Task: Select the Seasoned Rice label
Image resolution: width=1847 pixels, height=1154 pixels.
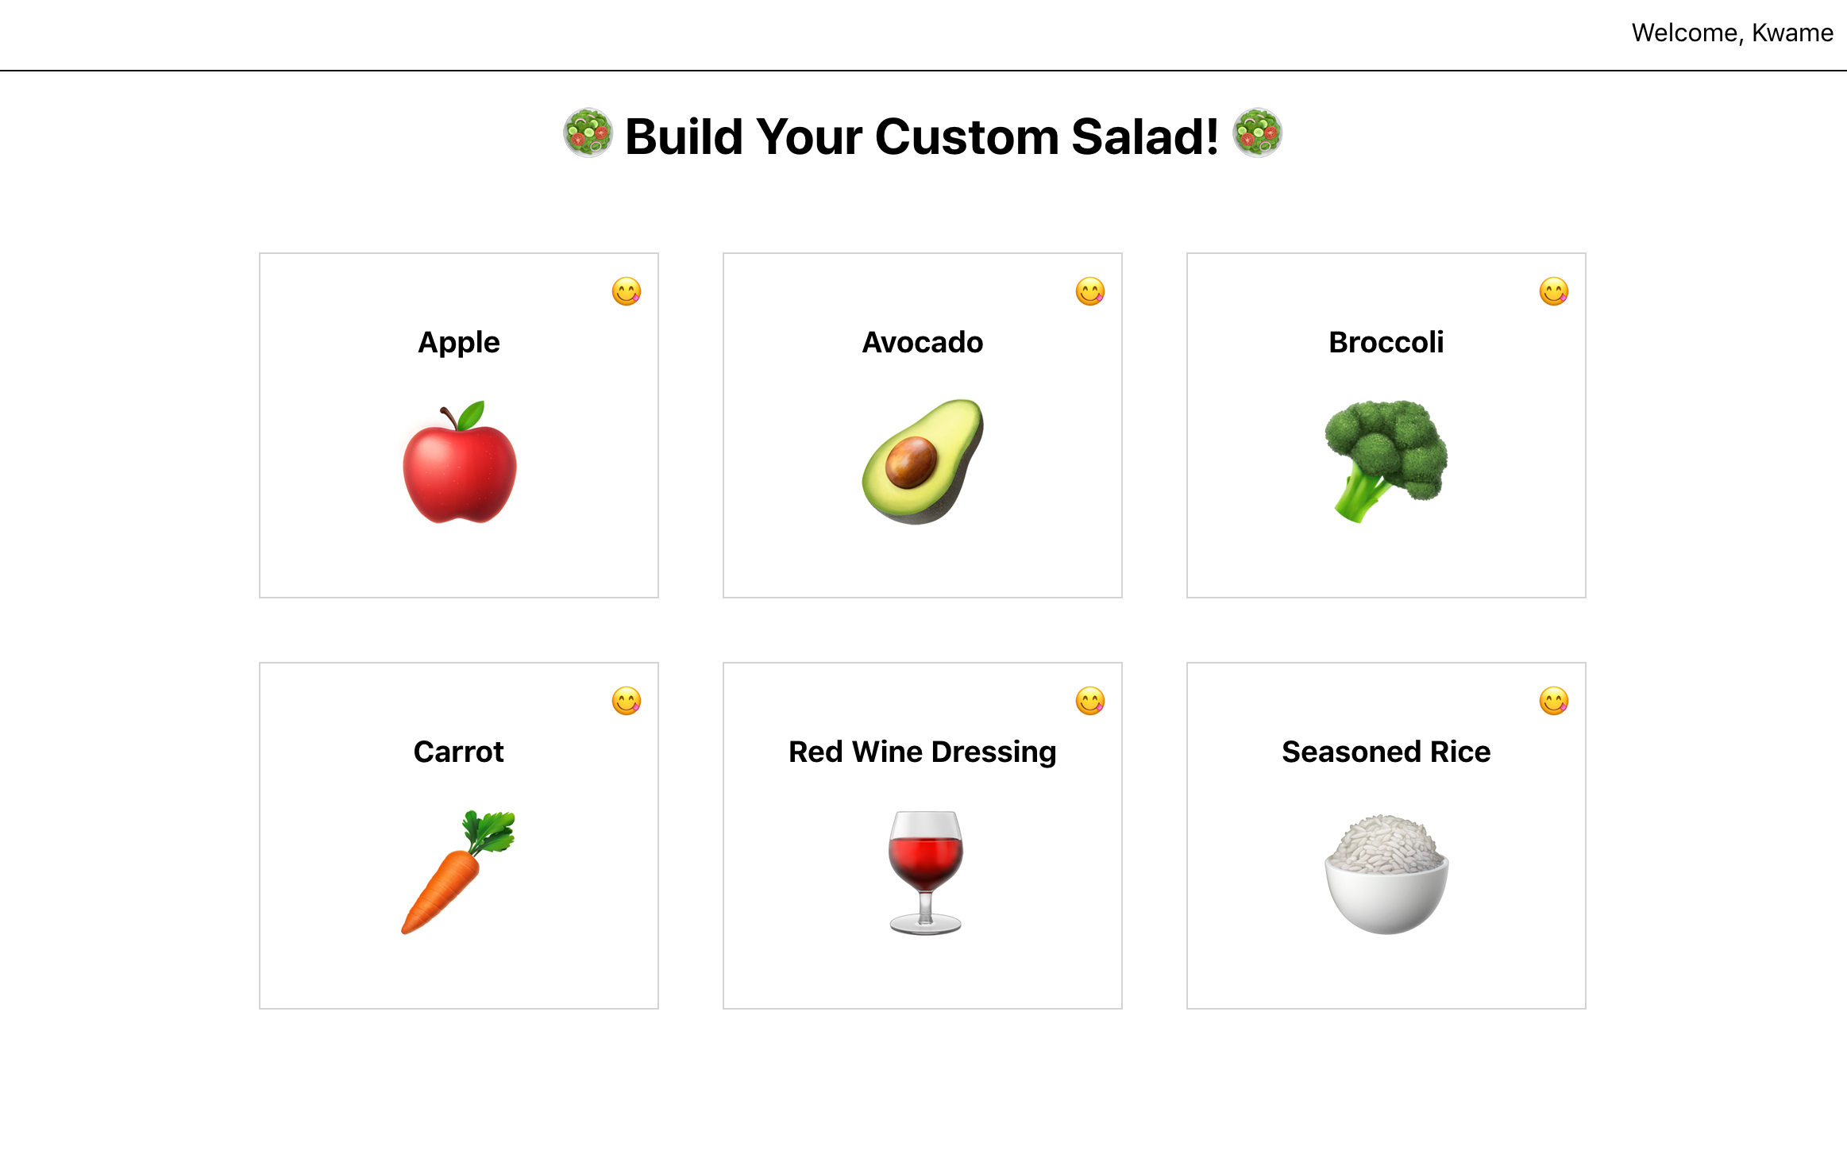Action: coord(1386,752)
